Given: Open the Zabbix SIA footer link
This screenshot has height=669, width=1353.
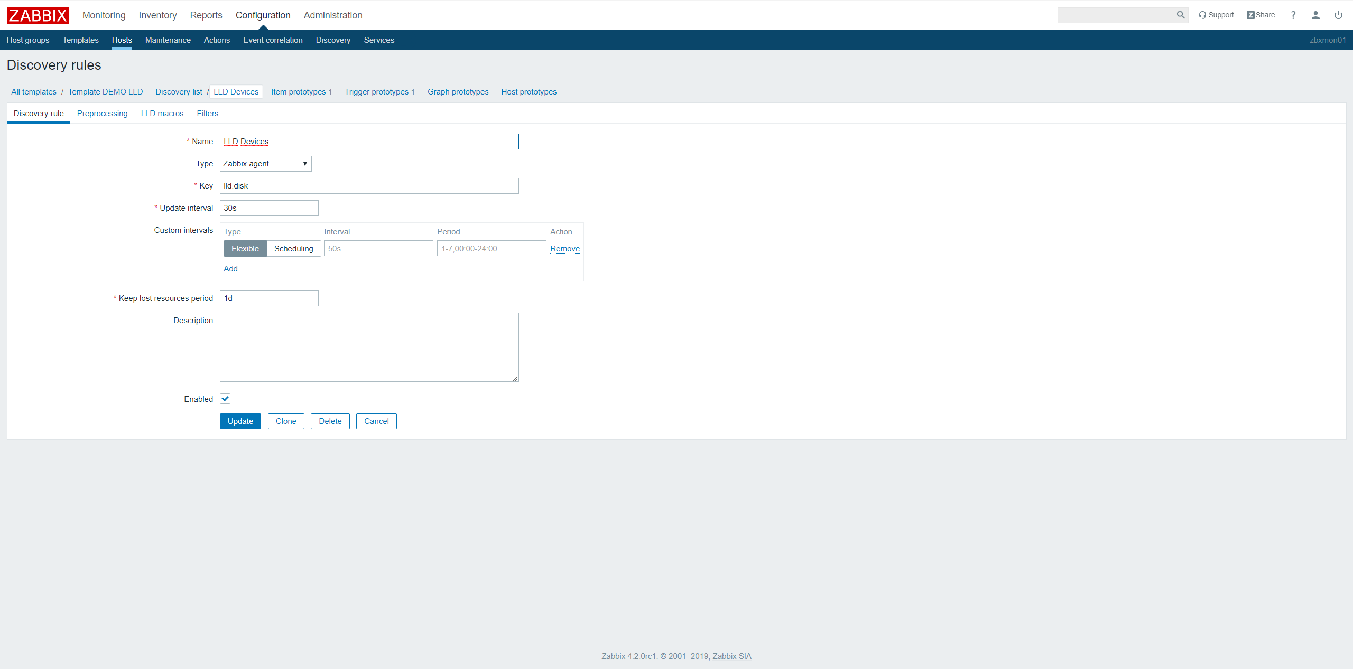Looking at the screenshot, I should click(732, 656).
